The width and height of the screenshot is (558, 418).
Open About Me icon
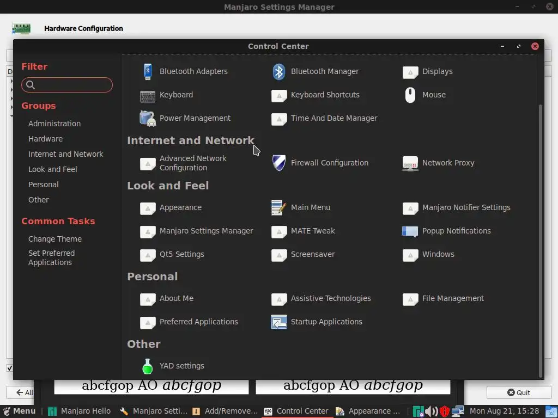tap(147, 299)
